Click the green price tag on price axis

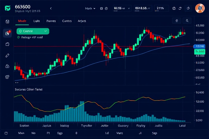[199, 52]
